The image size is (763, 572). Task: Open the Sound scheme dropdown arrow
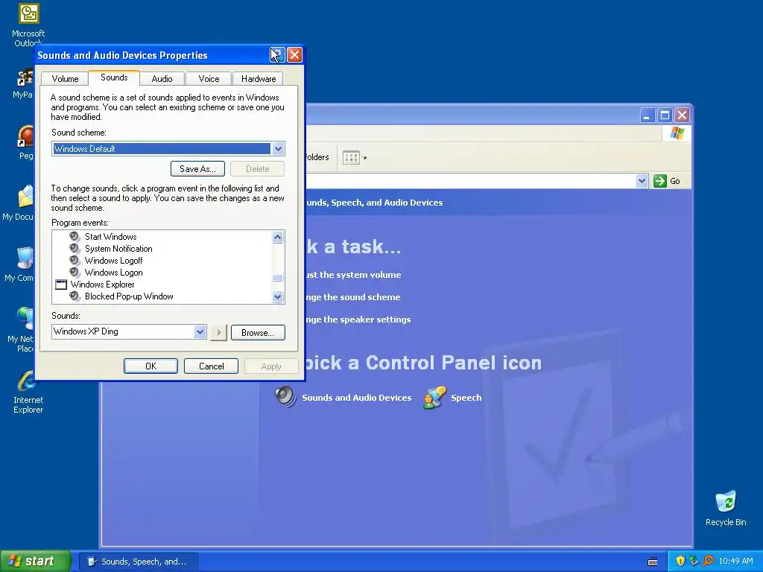pos(278,149)
